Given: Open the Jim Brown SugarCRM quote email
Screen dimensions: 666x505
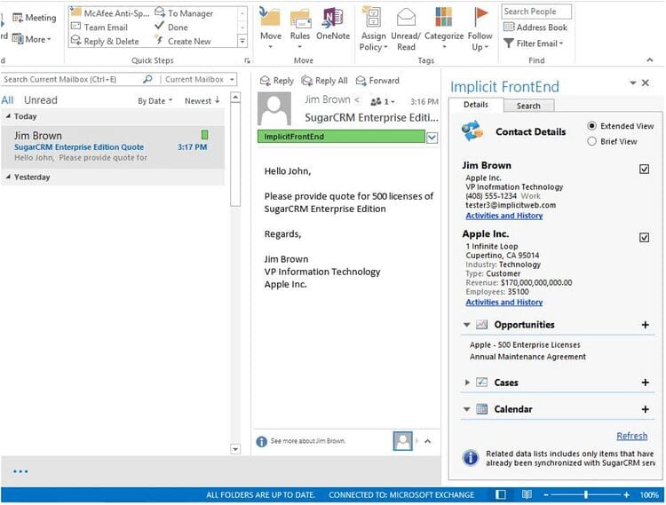Looking at the screenshot, I should (x=112, y=146).
